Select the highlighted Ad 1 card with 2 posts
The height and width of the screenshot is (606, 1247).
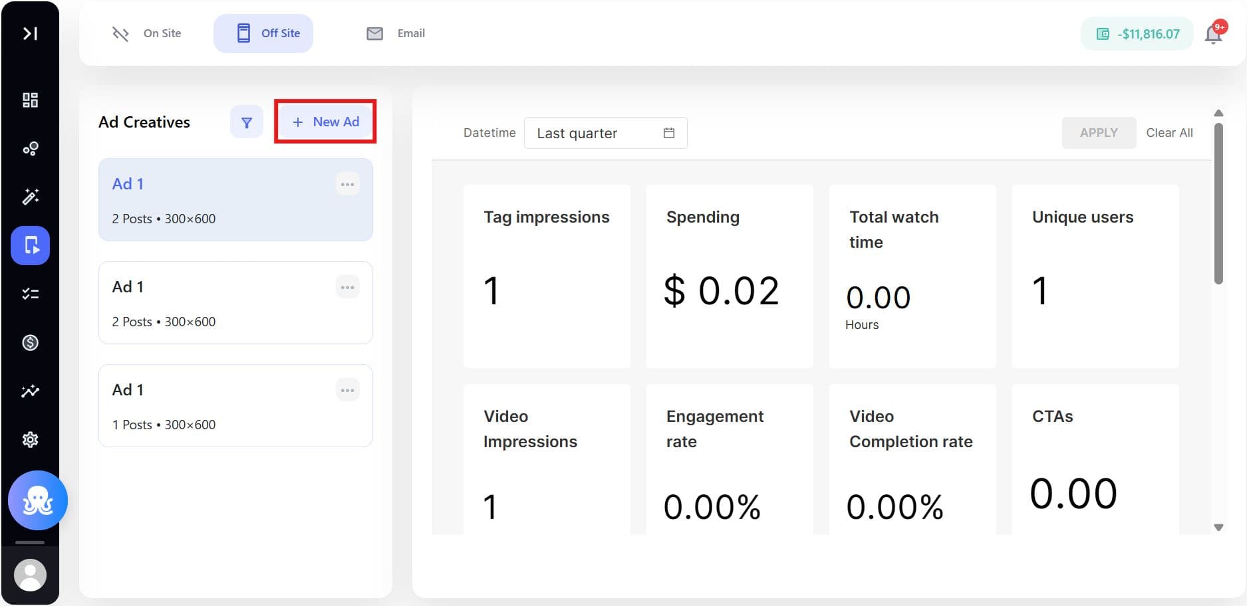pyautogui.click(x=235, y=199)
